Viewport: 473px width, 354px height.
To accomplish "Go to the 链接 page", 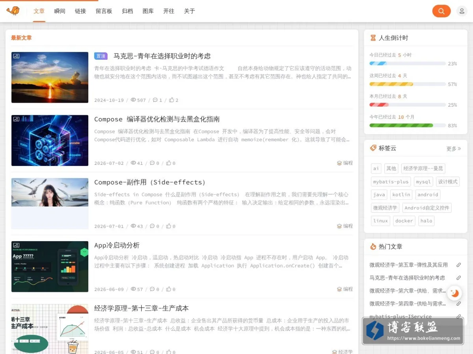I will [x=80, y=11].
